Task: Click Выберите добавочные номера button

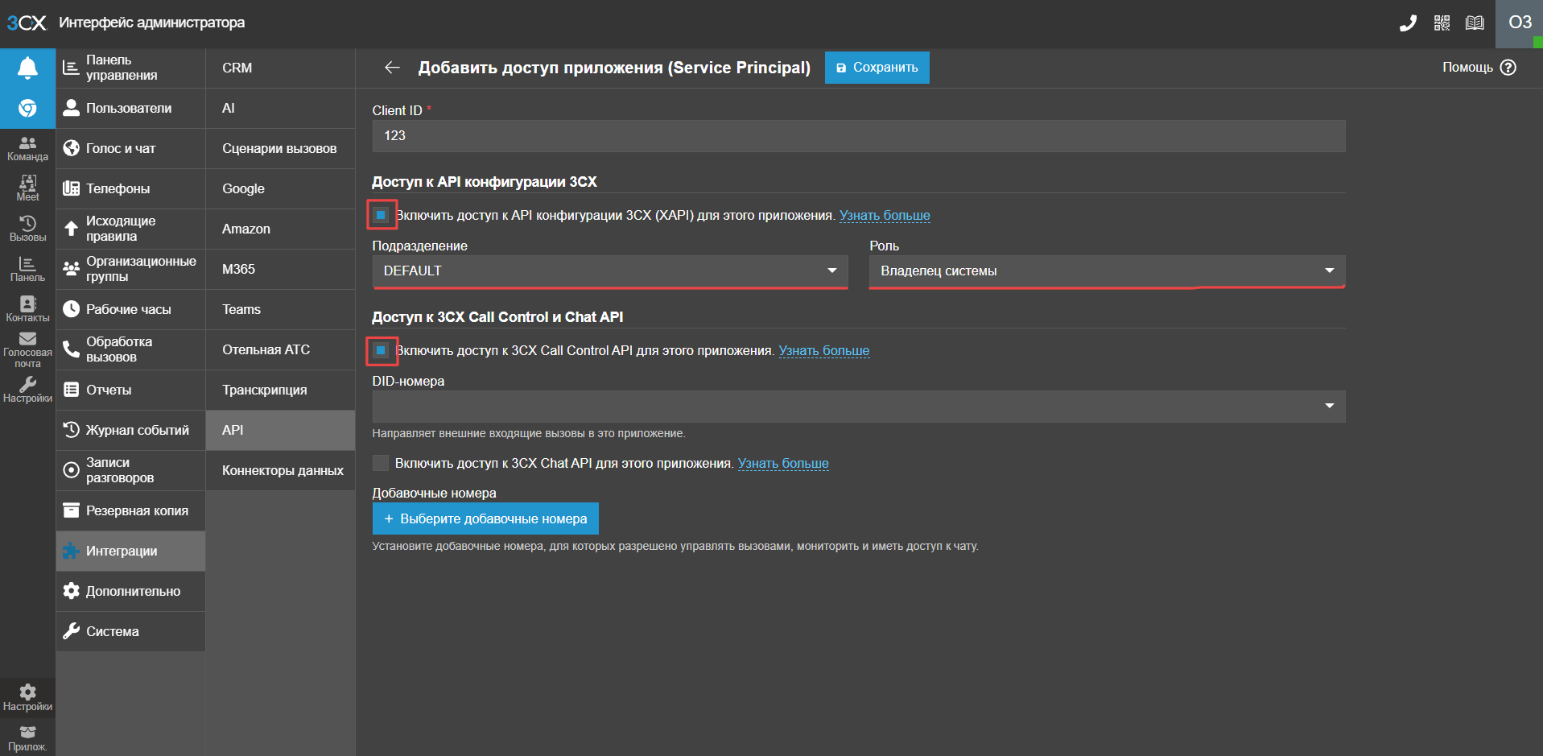Action: [485, 518]
